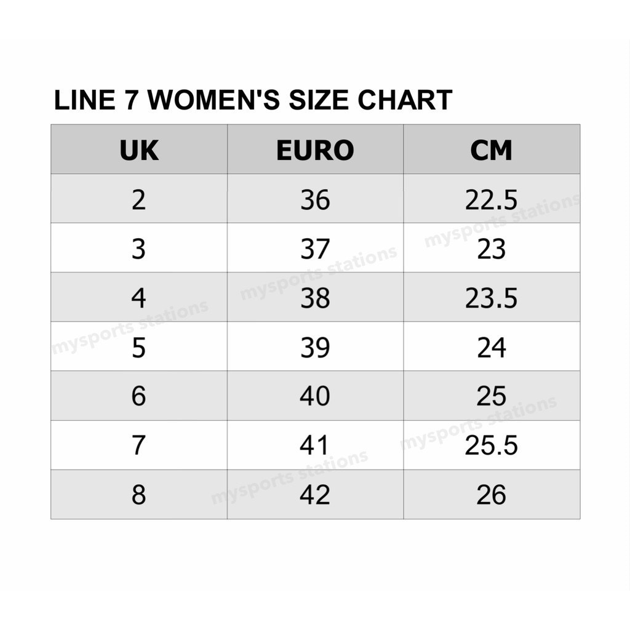Click the 25.5 centimeter cell
Screen dimensions: 630x630
(x=491, y=445)
